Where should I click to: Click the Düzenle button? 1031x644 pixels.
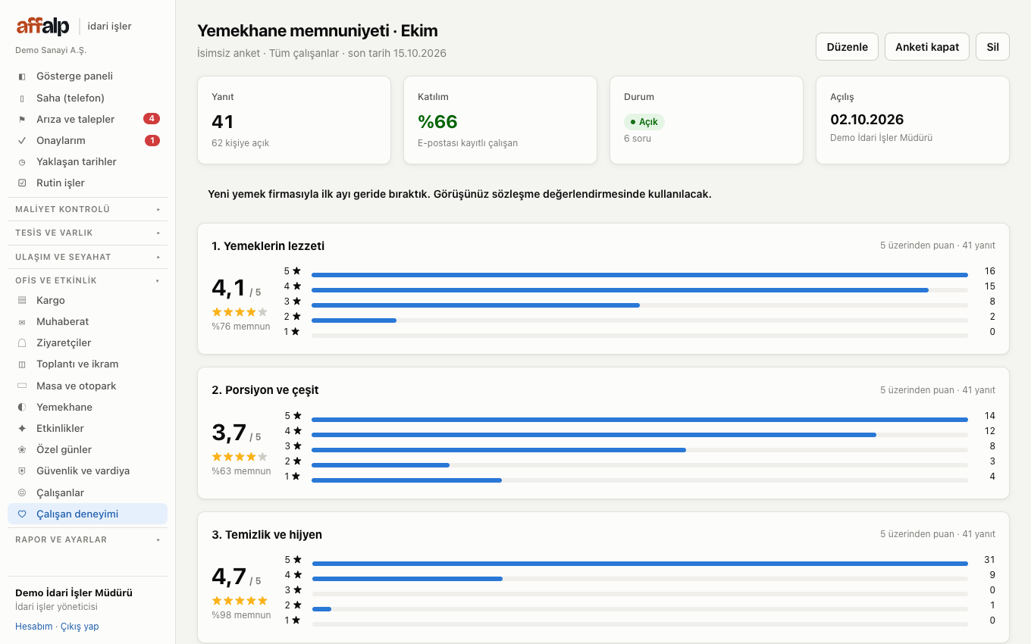tap(847, 47)
